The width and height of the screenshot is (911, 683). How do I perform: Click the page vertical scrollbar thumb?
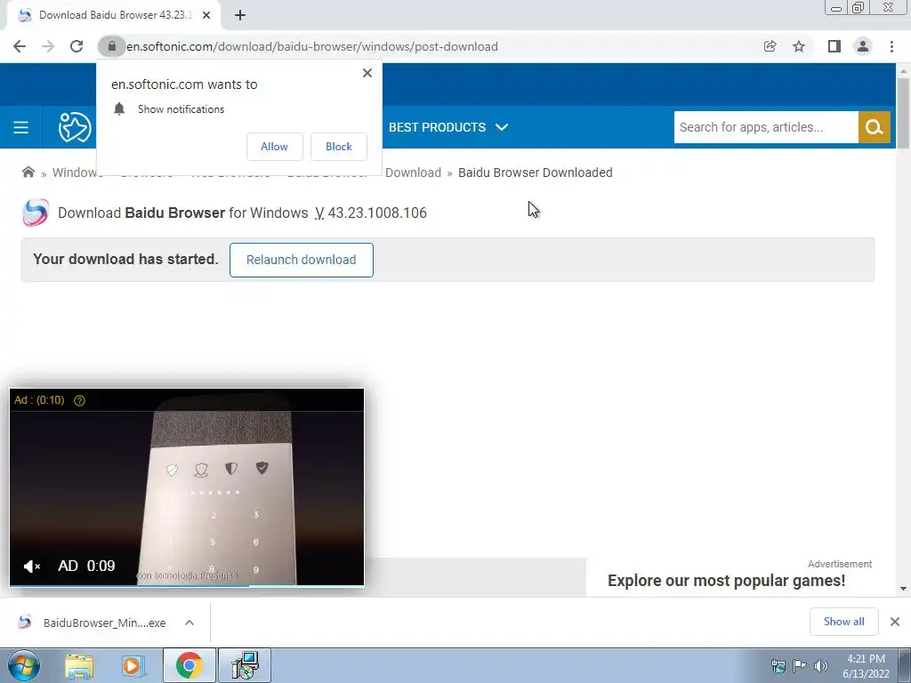click(903, 113)
